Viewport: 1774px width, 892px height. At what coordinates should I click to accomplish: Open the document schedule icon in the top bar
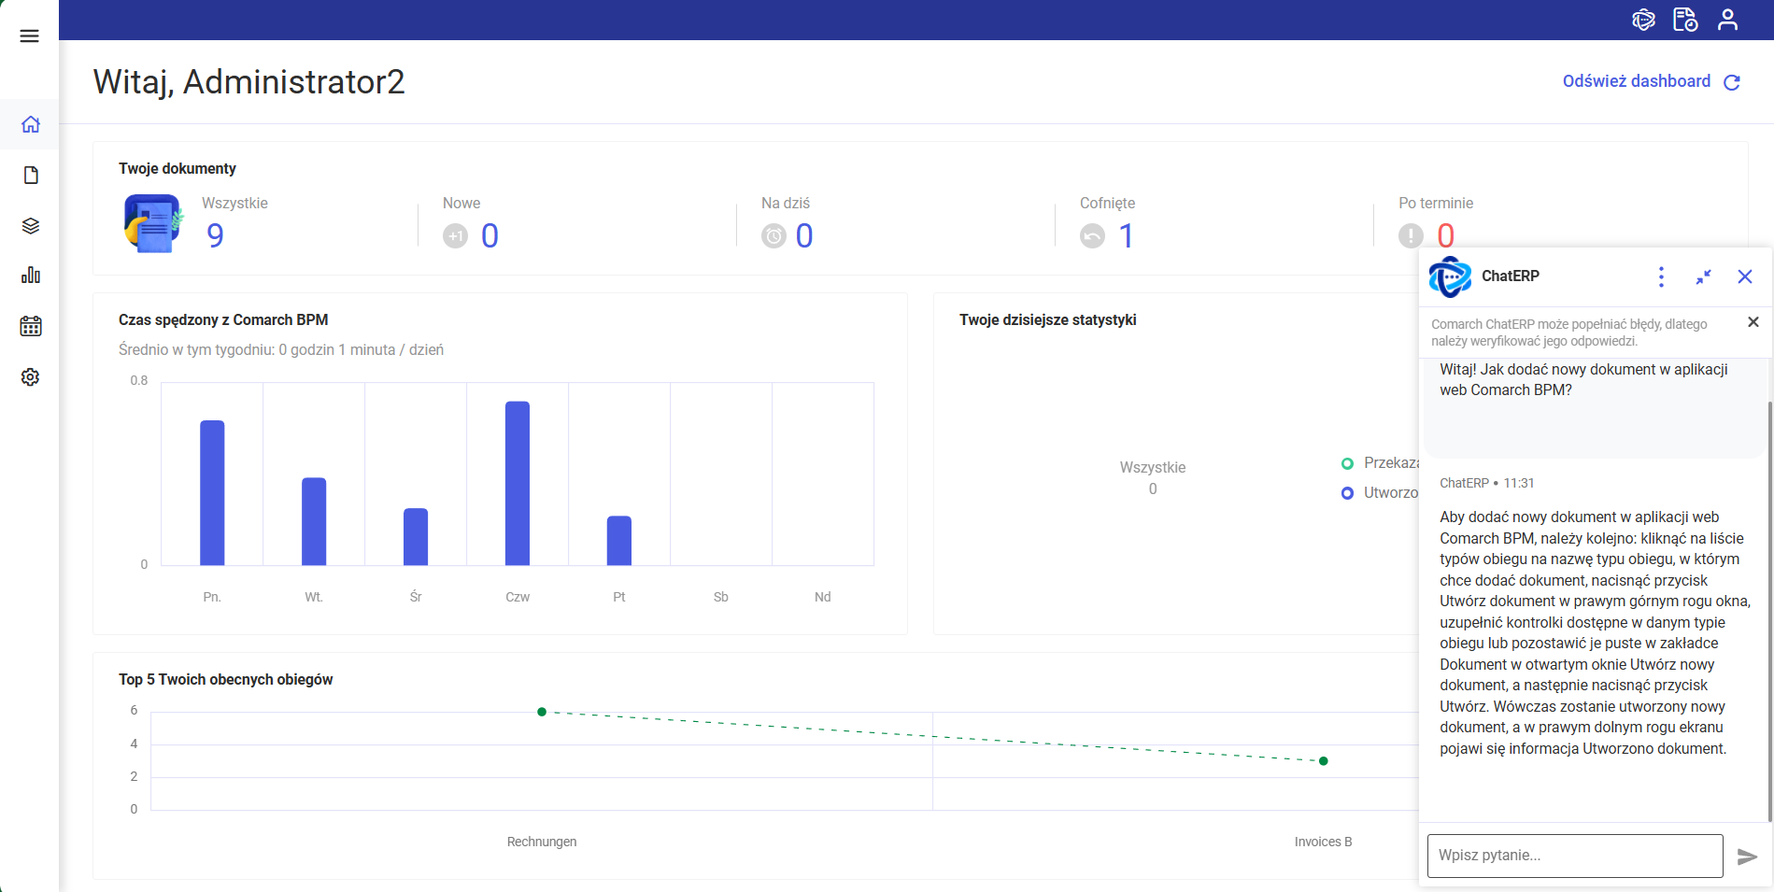coord(1685,20)
